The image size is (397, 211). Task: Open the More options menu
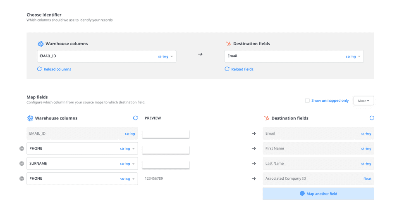pos(364,101)
